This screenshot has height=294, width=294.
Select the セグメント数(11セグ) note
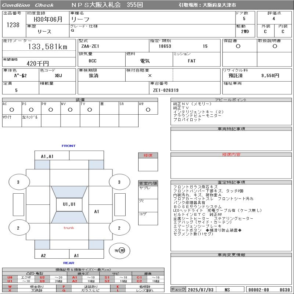pos(193,234)
